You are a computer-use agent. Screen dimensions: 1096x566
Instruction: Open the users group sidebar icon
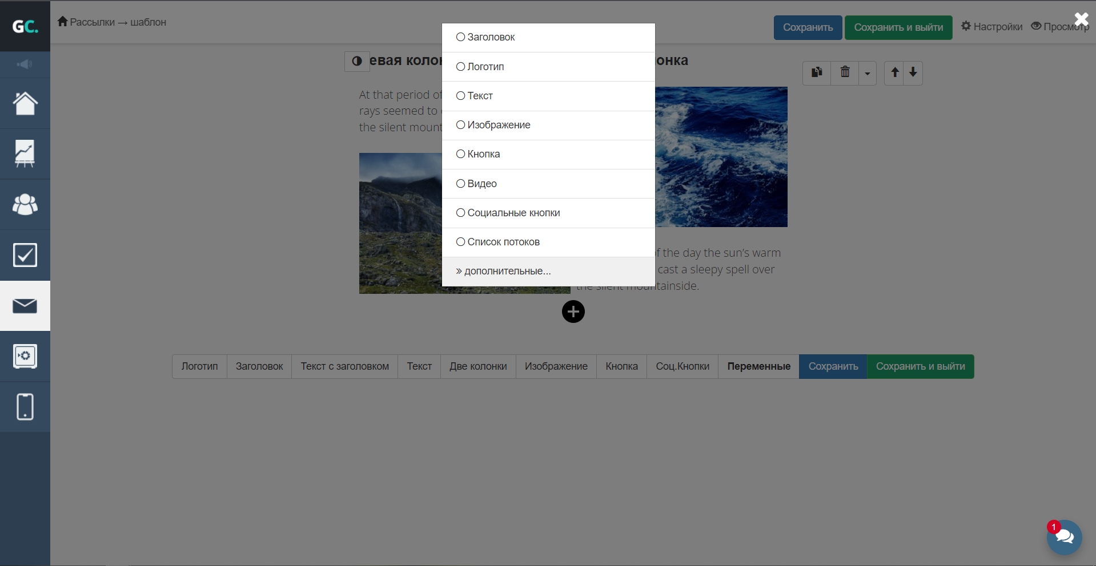pos(25,204)
